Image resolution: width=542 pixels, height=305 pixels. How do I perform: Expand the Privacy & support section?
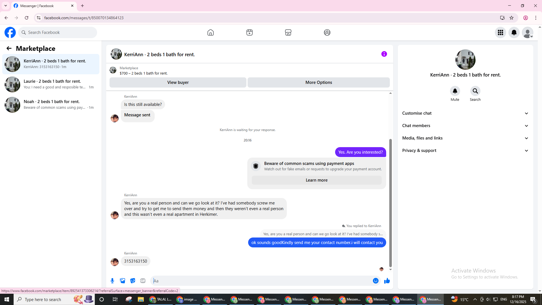(465, 151)
